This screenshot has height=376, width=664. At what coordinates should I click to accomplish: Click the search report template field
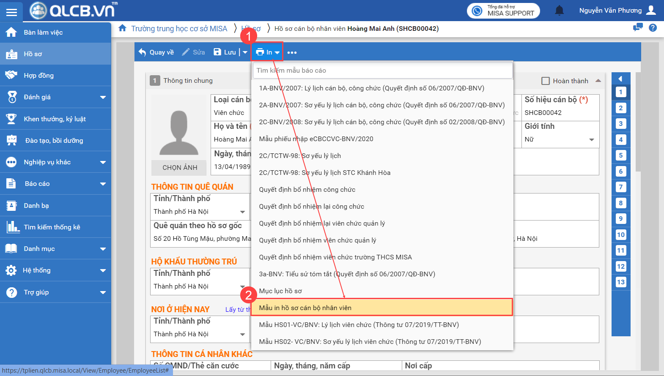tap(382, 71)
